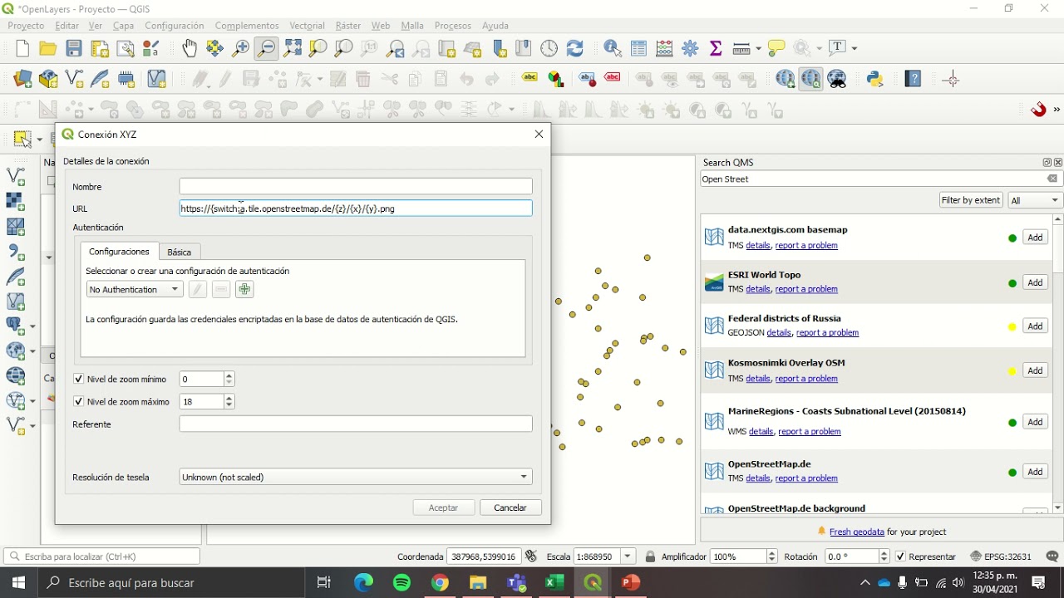Image resolution: width=1064 pixels, height=598 pixels.
Task: Open the Python console
Action: pos(874,79)
